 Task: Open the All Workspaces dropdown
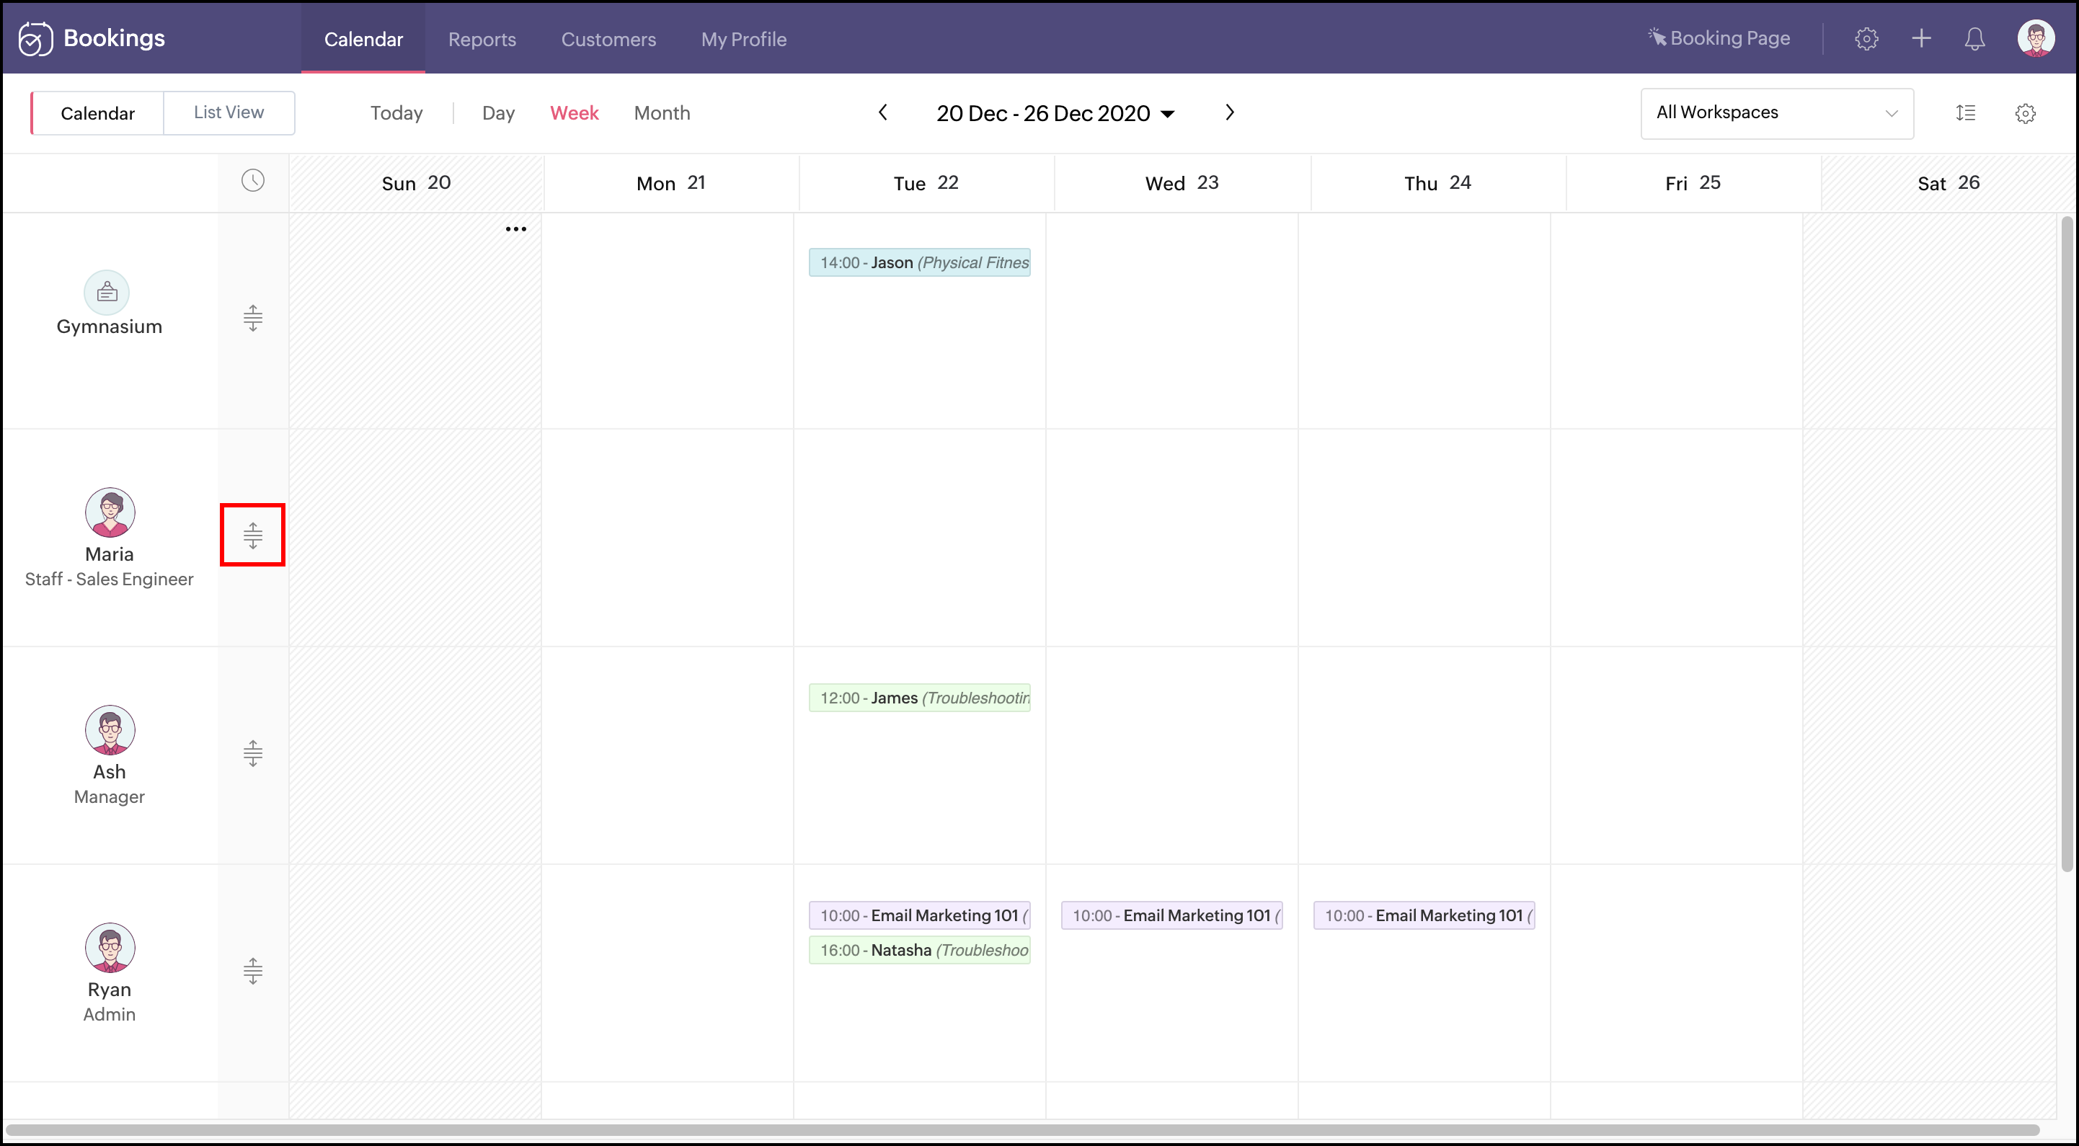(1776, 113)
